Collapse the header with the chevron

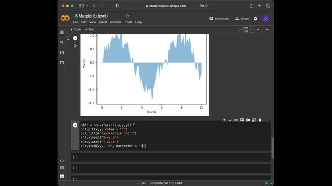tap(267, 30)
